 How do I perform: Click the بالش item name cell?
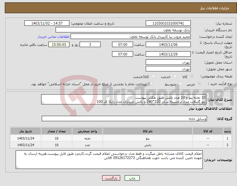pyautogui.click(x=147, y=145)
